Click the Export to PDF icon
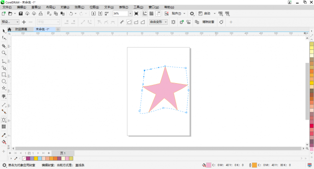 (107, 13)
